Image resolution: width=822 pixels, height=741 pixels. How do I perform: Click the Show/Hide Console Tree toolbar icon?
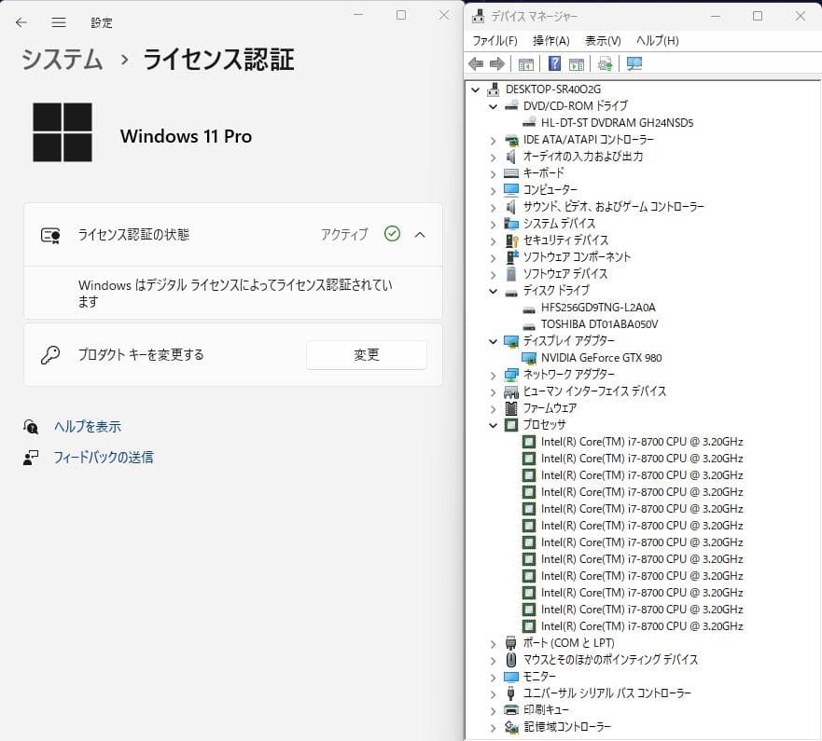525,63
